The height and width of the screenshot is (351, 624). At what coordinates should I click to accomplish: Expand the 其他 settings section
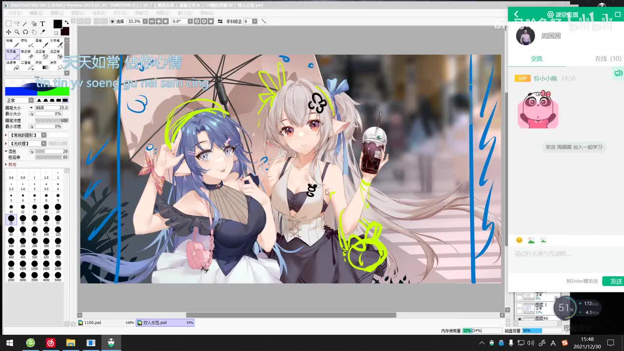[6, 165]
